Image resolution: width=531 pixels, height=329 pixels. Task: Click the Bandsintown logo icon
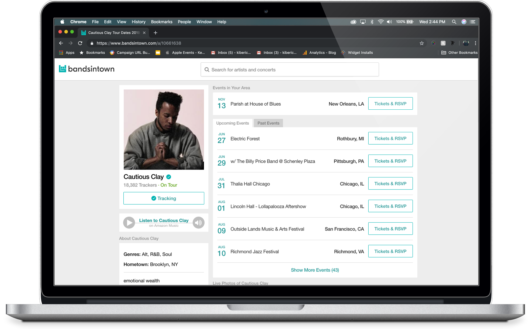click(x=62, y=69)
